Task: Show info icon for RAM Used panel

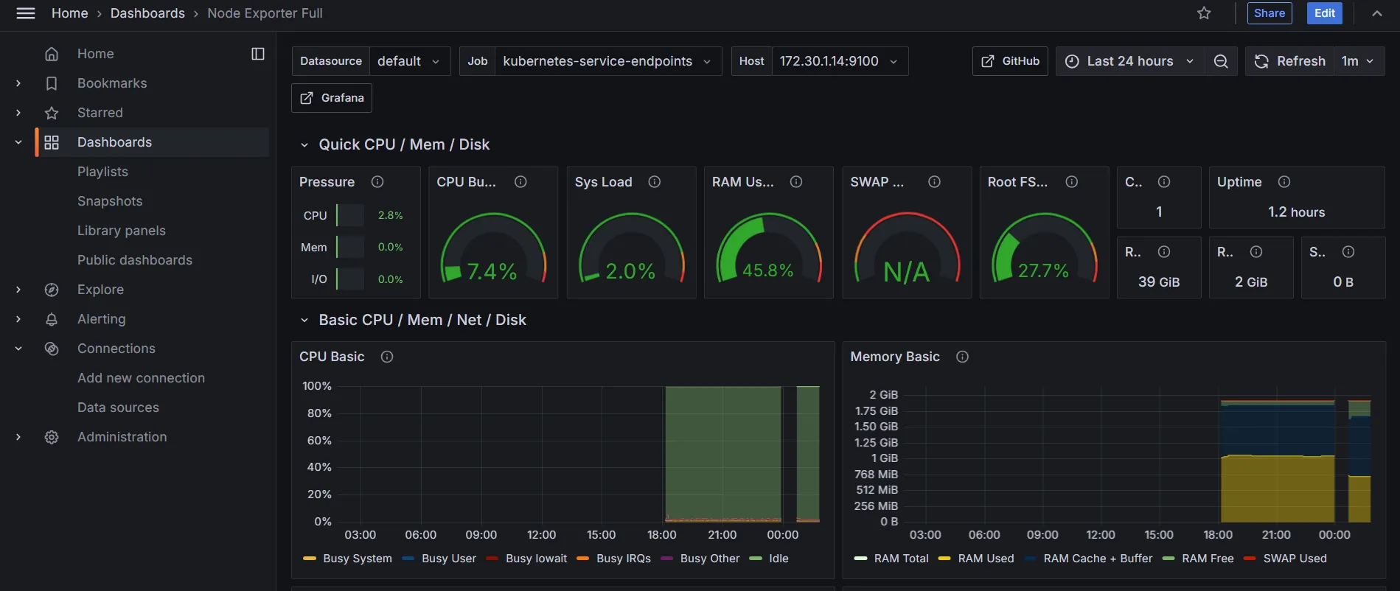Action: click(796, 182)
